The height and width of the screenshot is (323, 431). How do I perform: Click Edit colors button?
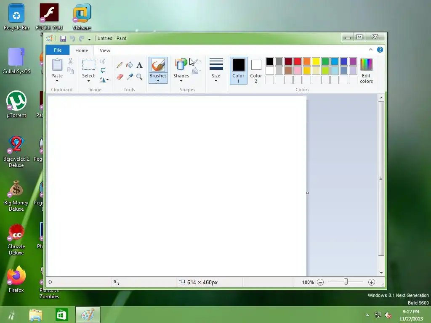coord(367,71)
